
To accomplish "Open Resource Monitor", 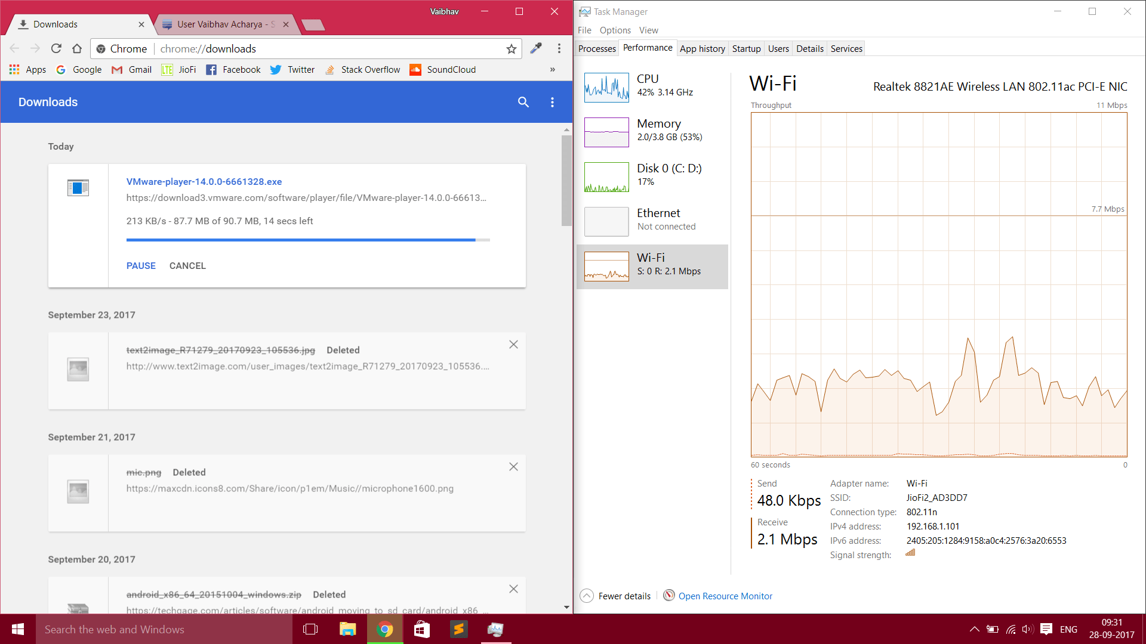I will (x=725, y=595).
